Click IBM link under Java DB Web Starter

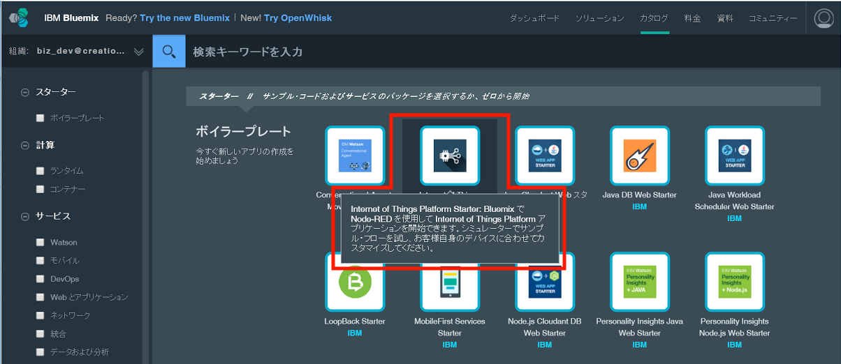coord(640,207)
